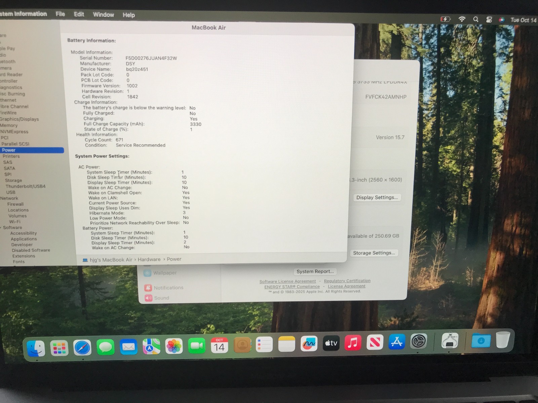Click Hardware in the path bar
Image resolution: width=538 pixels, height=403 pixels.
149,260
